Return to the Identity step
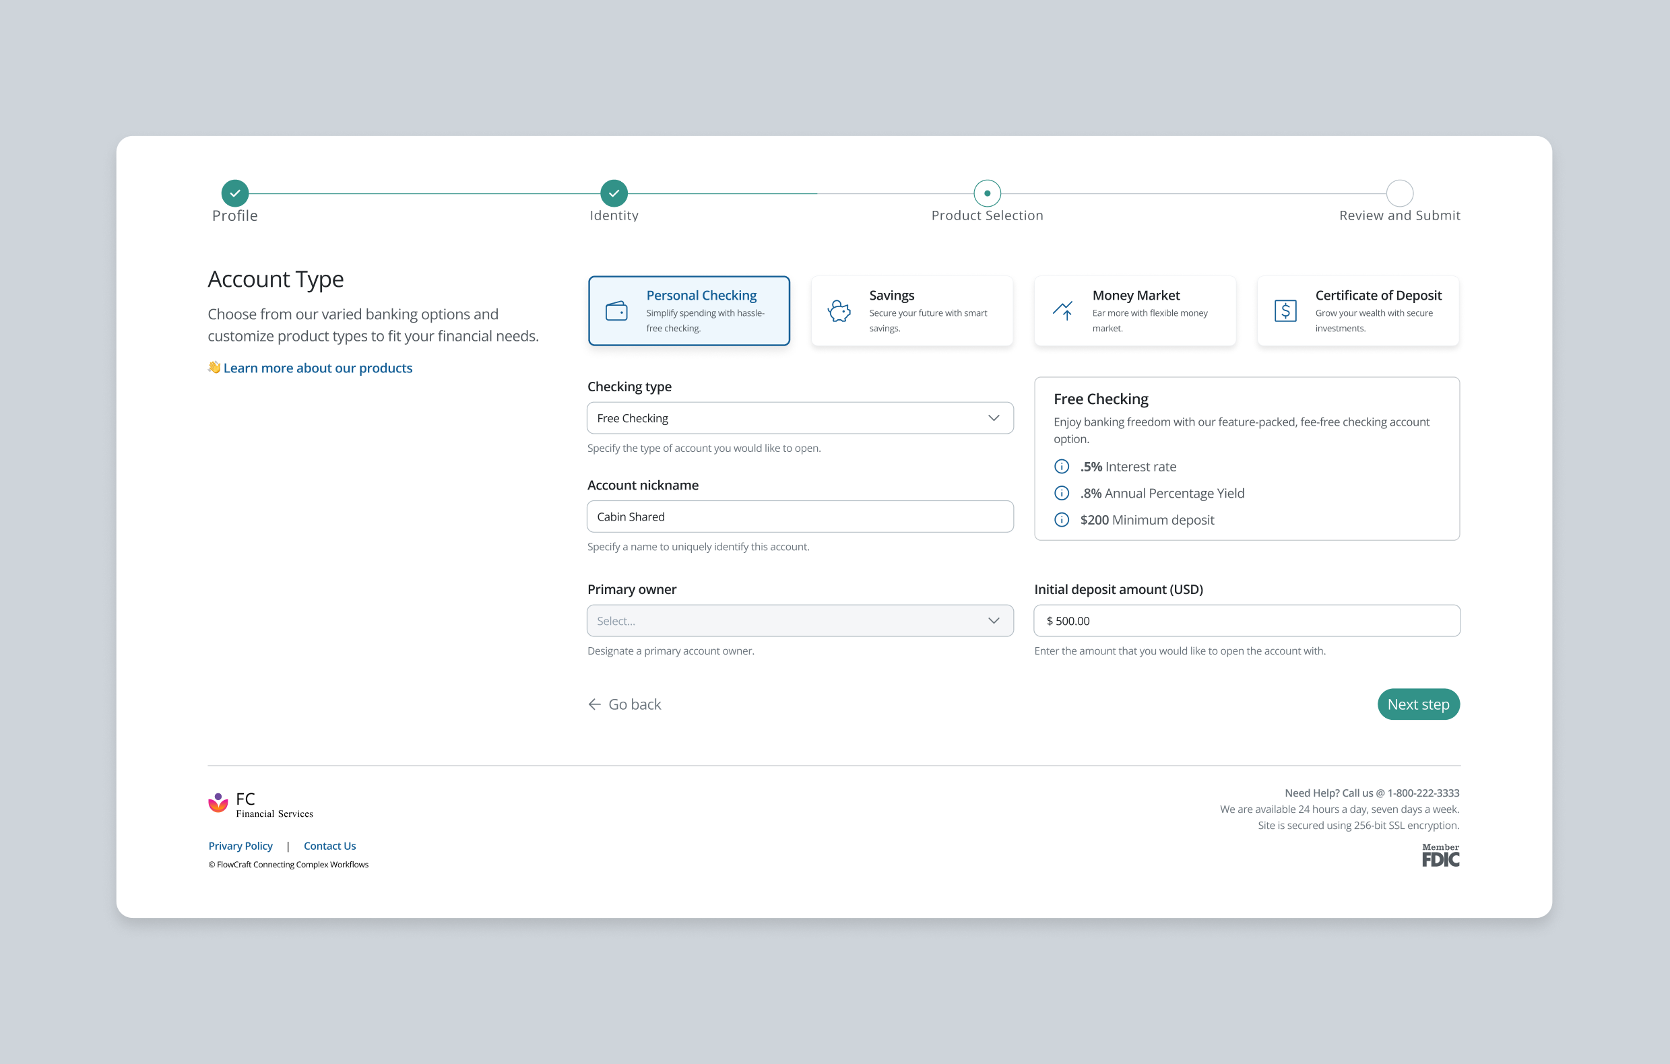This screenshot has width=1670, height=1064. [613, 193]
